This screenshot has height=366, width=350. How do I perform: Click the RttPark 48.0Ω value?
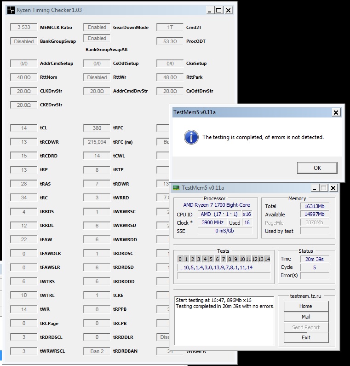[x=170, y=77]
